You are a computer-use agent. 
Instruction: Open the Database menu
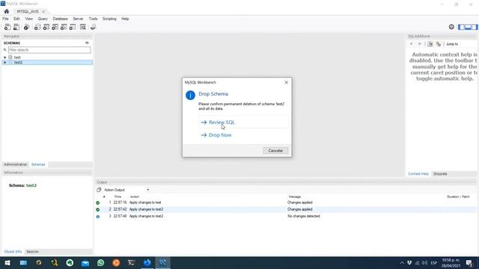[60, 19]
